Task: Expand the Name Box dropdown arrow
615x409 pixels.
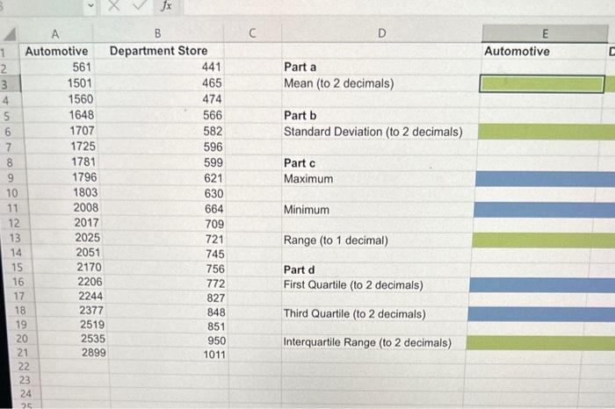Action: click(90, 5)
